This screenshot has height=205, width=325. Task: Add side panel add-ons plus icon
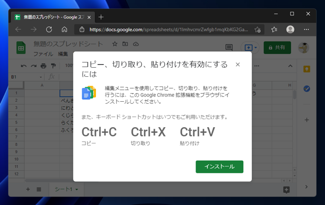pyautogui.click(x=307, y=120)
